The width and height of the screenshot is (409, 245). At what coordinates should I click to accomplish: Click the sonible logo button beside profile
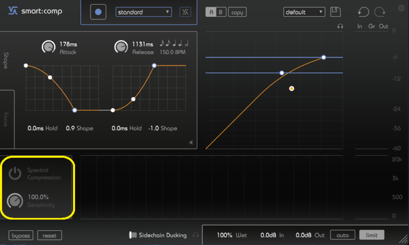pos(185,12)
